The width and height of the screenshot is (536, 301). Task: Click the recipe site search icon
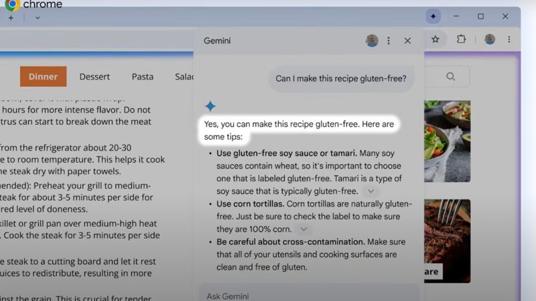pyautogui.click(x=450, y=76)
